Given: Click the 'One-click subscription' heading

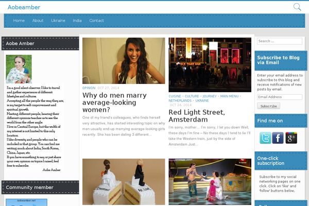Looking at the screenshot, I should coord(270,161).
